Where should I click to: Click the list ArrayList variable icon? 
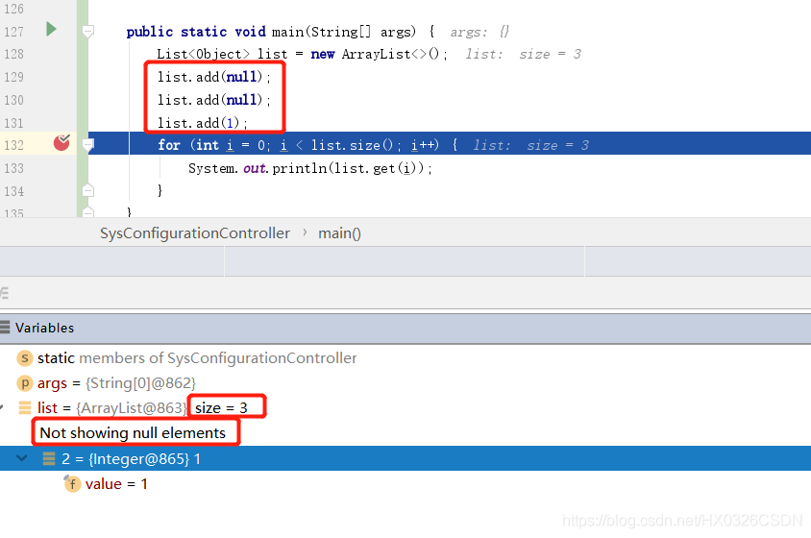[x=26, y=408]
